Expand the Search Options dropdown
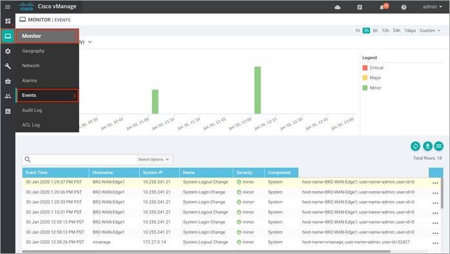The width and height of the screenshot is (450, 254). point(153,159)
